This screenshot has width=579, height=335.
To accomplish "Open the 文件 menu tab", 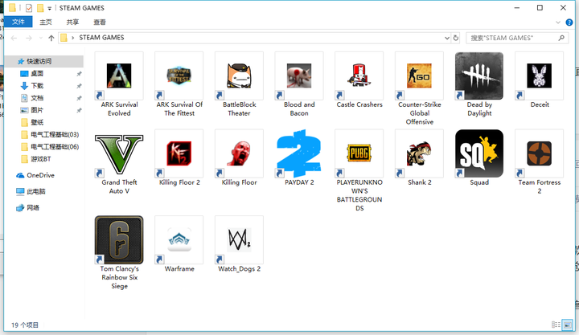I will click(18, 22).
